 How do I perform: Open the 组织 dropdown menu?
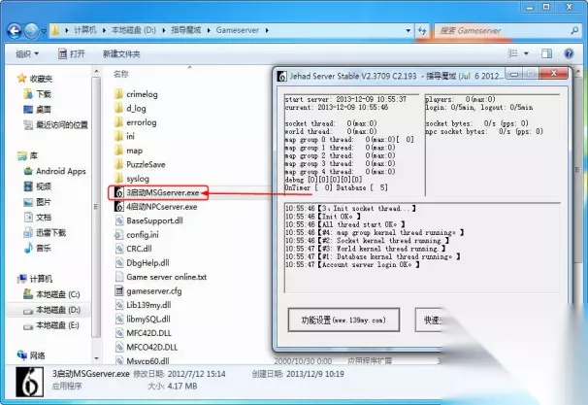click(x=27, y=54)
